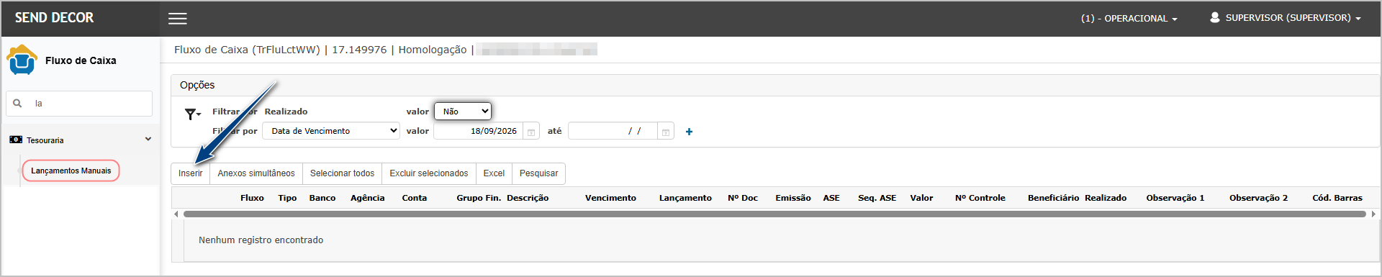Viewport: 1382px width, 277px height.
Task: Click the Tesouraria money icon
Action: (x=16, y=140)
